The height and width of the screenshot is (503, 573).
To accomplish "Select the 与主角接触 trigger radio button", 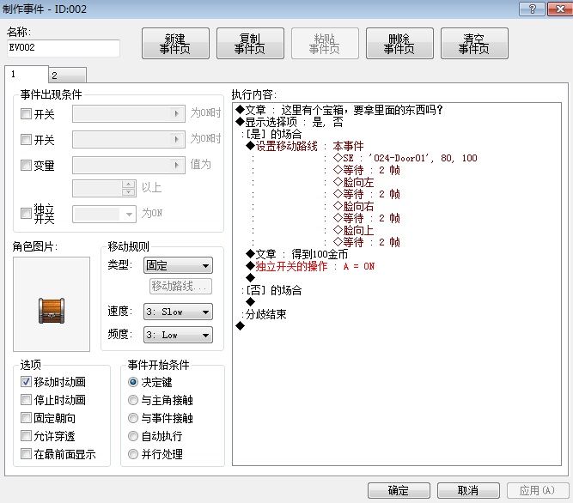I will 133,400.
